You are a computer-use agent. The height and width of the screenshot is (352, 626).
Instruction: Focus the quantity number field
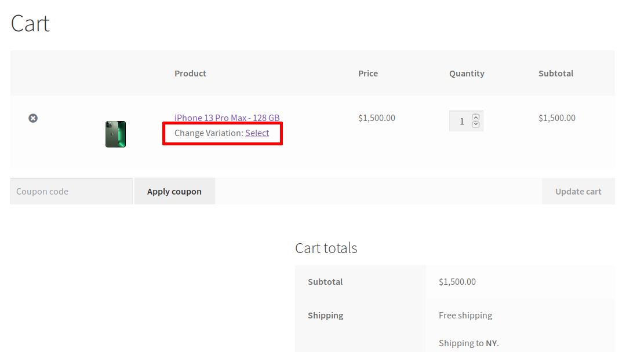[461, 121]
